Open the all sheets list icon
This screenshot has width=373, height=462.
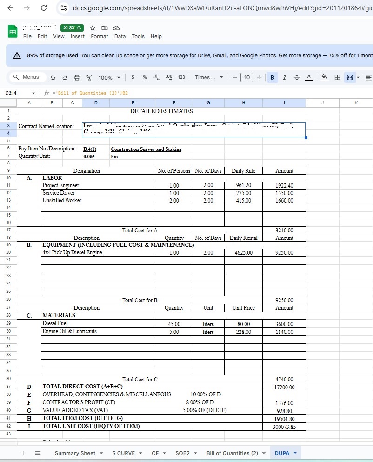[x=38, y=453]
